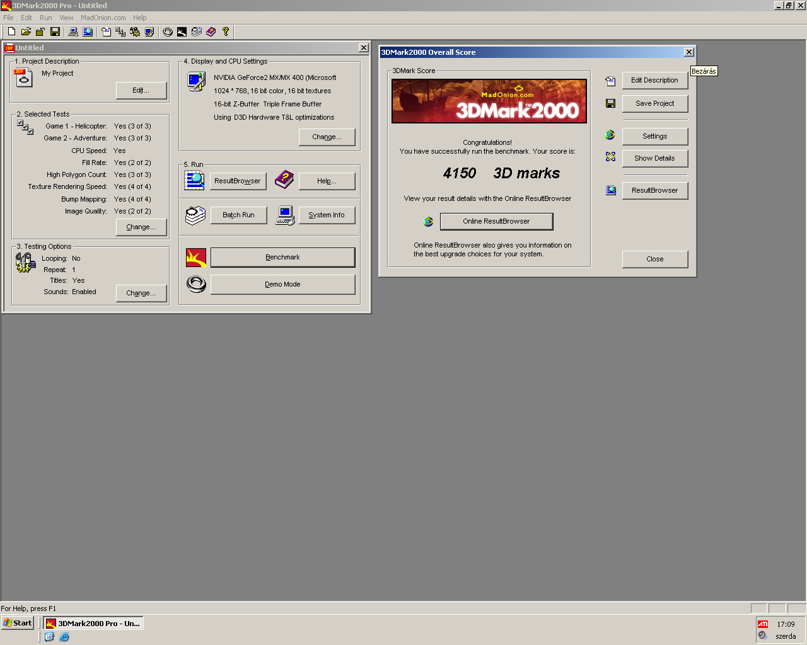Click the red 3DMark icon beside Benchmark
The width and height of the screenshot is (807, 645).
(196, 258)
